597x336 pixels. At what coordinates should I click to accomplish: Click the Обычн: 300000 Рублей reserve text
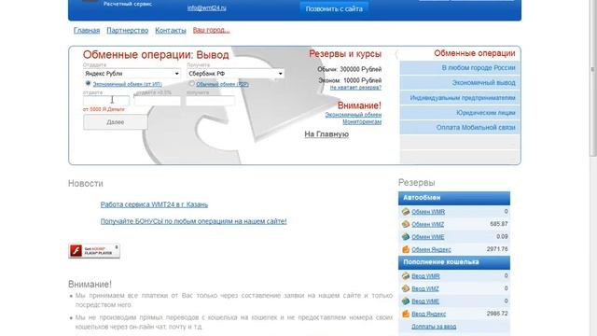pos(350,69)
